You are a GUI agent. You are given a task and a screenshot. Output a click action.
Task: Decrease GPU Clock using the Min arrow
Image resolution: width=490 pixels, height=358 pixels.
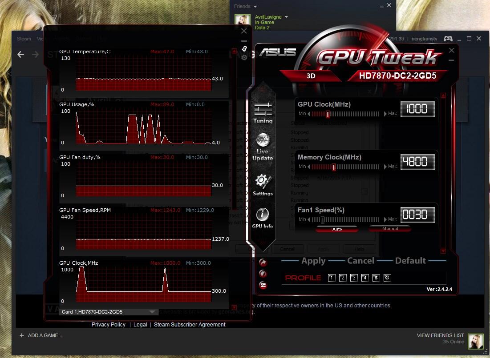[x=309, y=114]
